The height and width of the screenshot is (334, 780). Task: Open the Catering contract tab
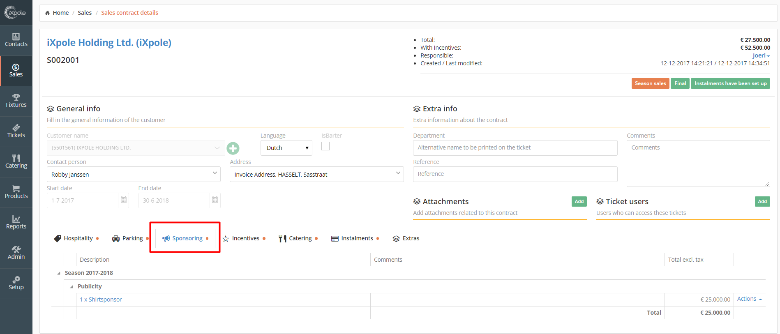pos(298,238)
